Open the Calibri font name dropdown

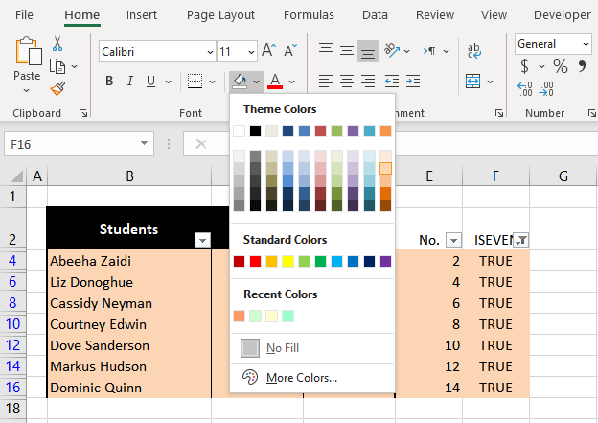(x=210, y=52)
